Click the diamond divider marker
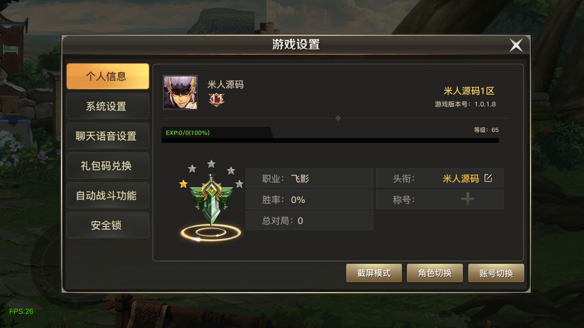This screenshot has height=328, width=584. 338,118
